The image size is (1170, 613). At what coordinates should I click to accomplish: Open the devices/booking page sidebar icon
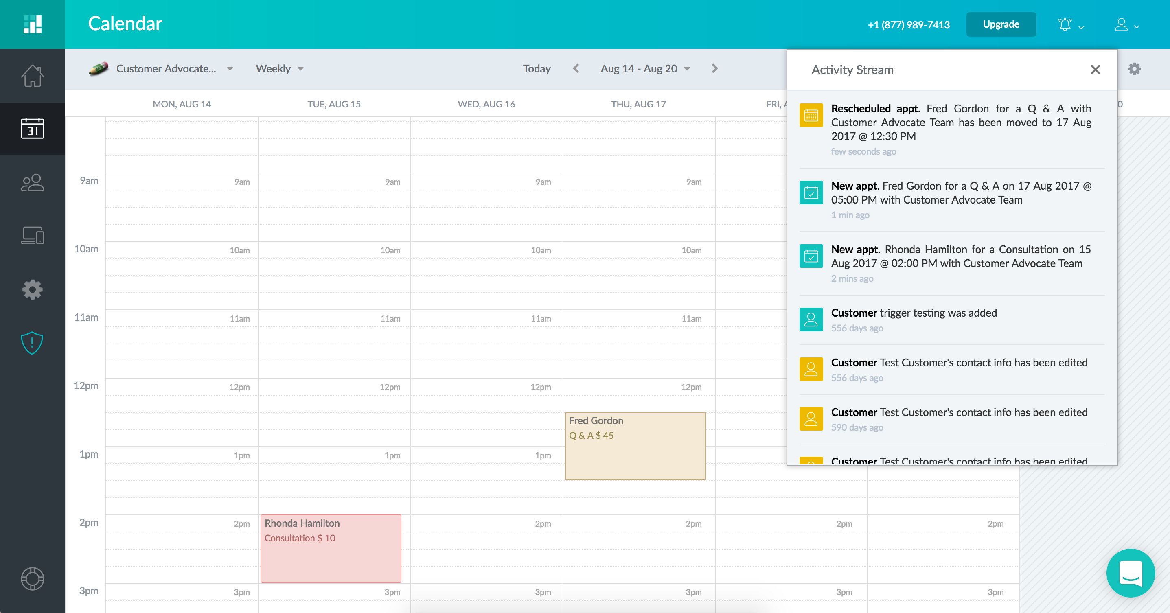pyautogui.click(x=32, y=236)
